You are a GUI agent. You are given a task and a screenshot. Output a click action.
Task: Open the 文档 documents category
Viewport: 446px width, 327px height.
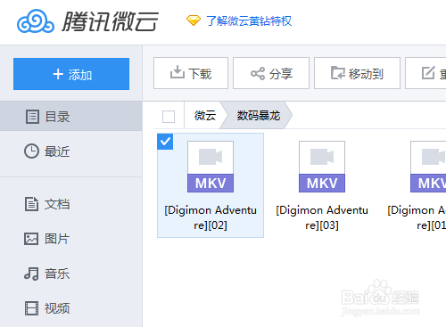[x=71, y=204]
